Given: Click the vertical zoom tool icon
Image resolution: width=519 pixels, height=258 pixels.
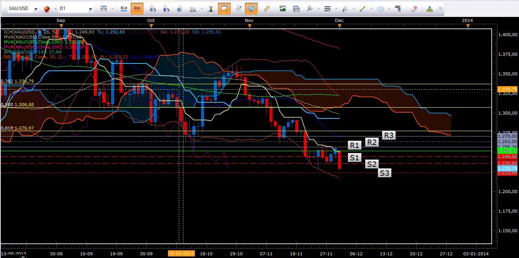Looking at the screenshot, I should (193, 8).
